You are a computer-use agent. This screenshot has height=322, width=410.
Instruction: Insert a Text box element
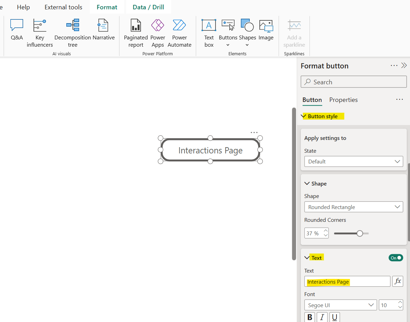coord(209,29)
